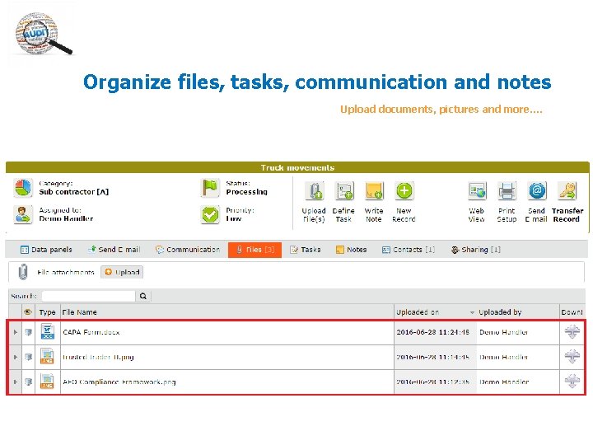Toggle visibility marker for AEO Compliance row
Screen dimensions: 593x445
tap(28, 382)
